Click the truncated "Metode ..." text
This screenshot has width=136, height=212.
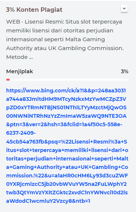coord(20,57)
